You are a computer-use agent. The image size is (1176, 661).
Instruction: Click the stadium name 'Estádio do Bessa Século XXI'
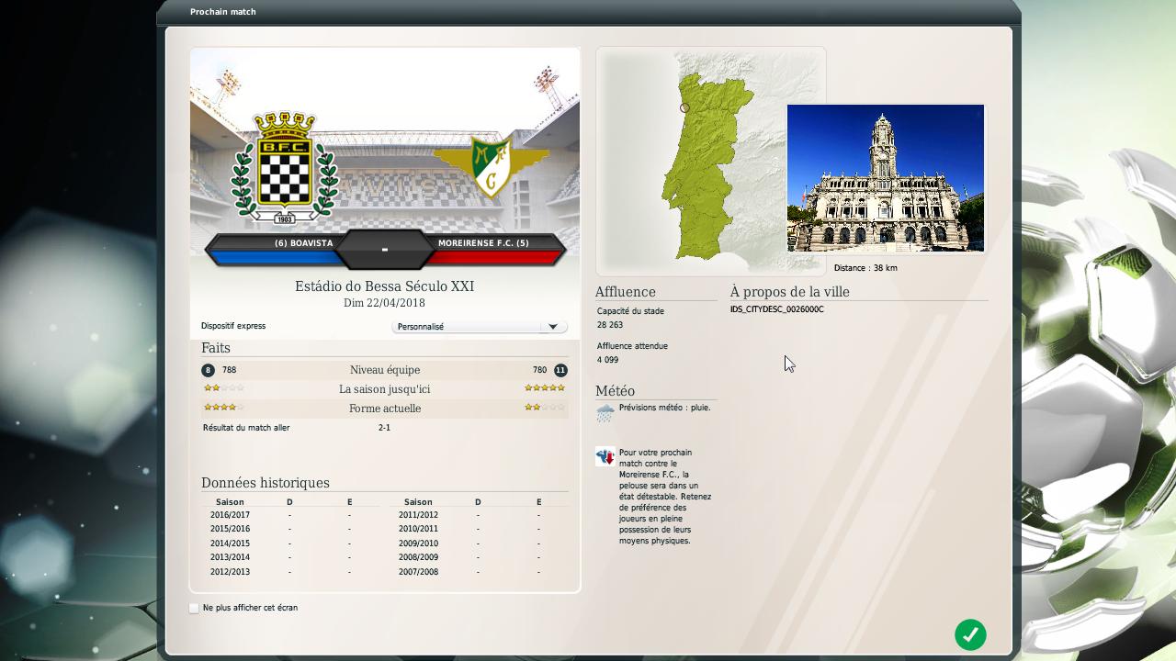(x=384, y=286)
